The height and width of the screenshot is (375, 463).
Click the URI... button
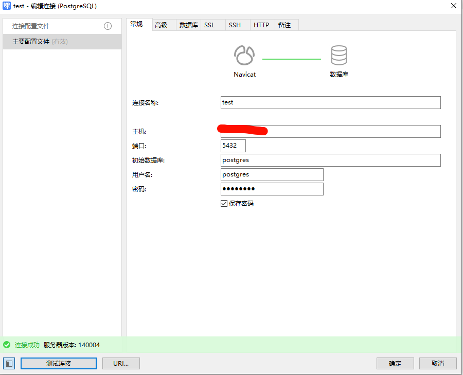coord(121,363)
